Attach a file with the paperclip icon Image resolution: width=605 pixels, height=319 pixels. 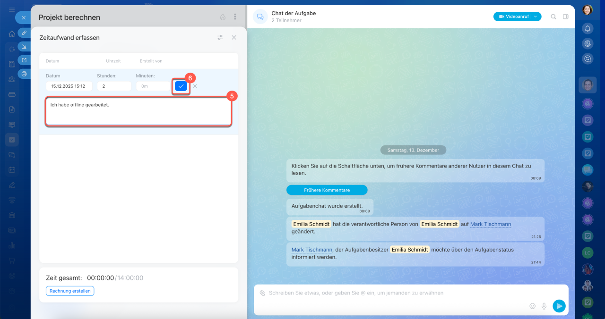point(262,293)
